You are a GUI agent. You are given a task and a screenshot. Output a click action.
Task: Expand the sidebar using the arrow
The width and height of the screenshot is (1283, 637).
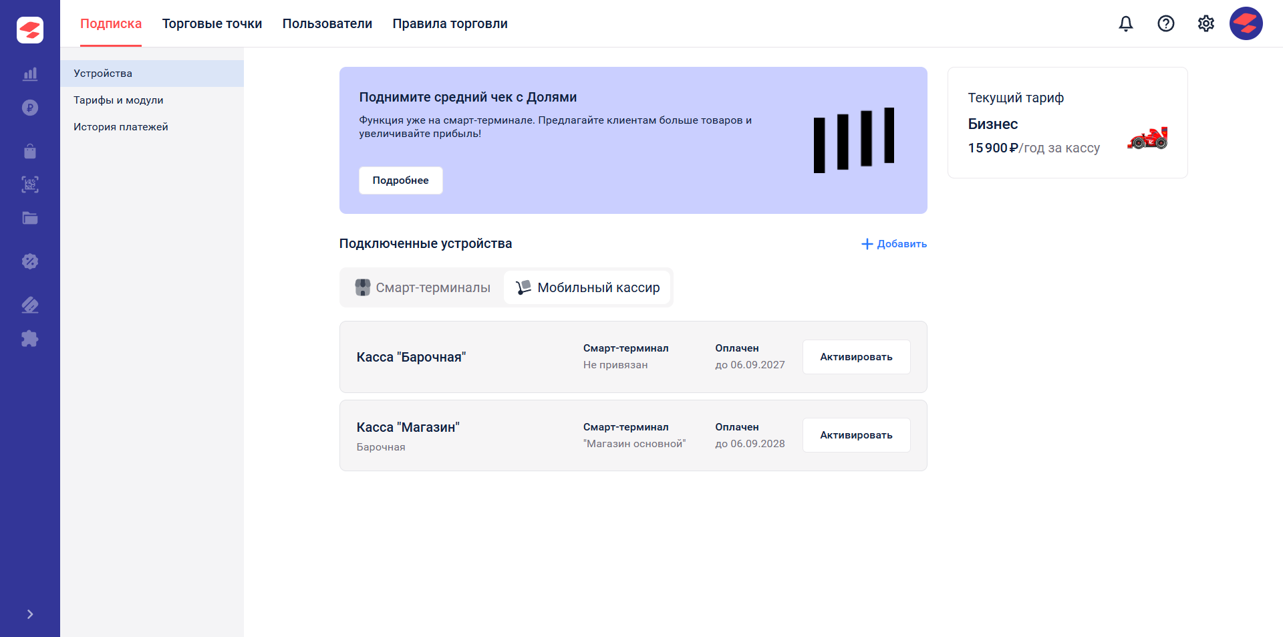[x=30, y=614]
